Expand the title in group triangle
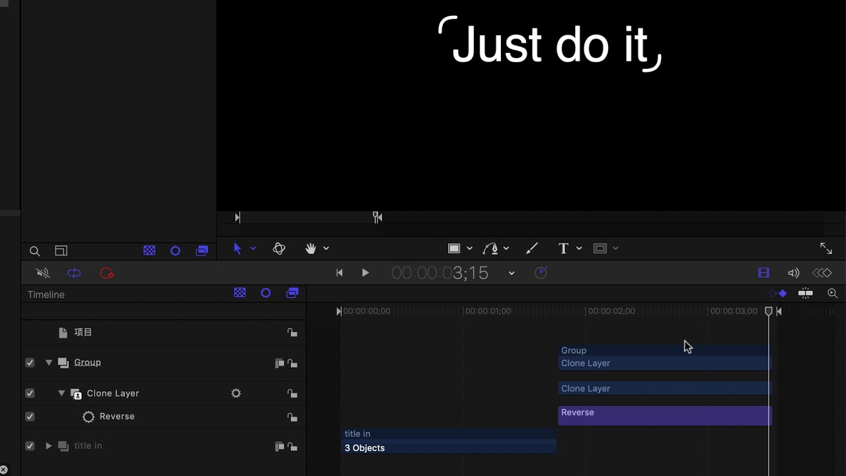The width and height of the screenshot is (846, 476). coord(48,446)
